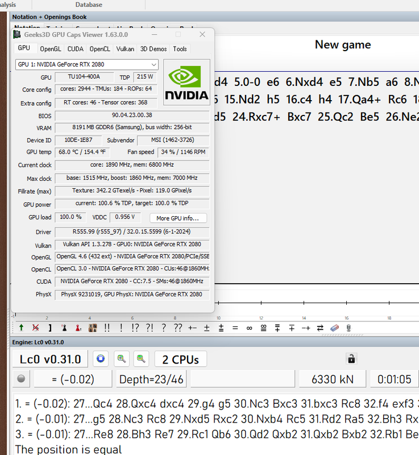This screenshot has height=455, width=419.
Task: Click the stop engine button next to Lc0
Action: point(101,359)
